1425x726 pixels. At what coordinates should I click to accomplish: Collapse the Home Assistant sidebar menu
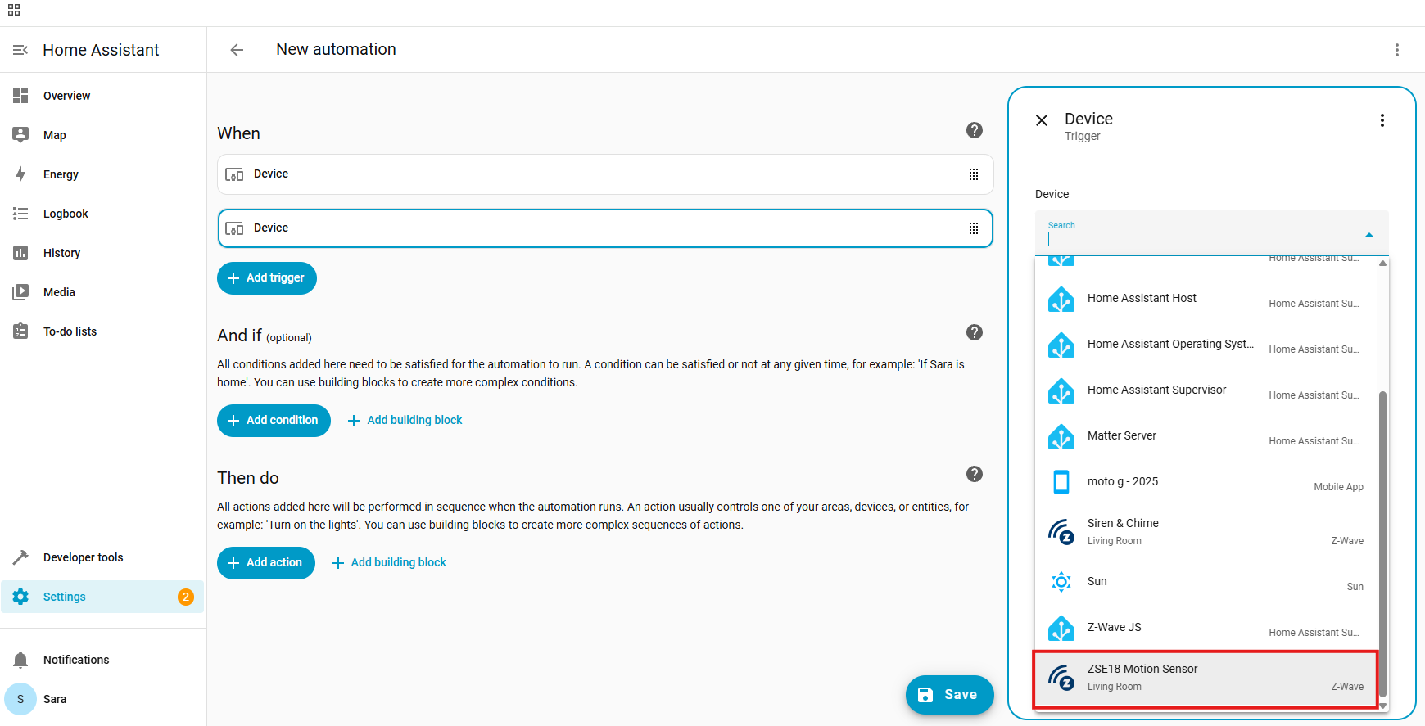click(20, 50)
